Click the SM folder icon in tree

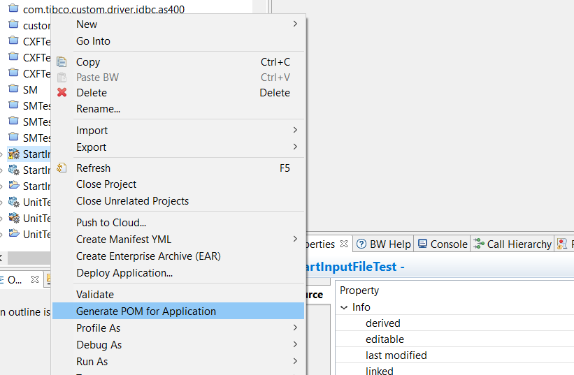[x=13, y=89]
